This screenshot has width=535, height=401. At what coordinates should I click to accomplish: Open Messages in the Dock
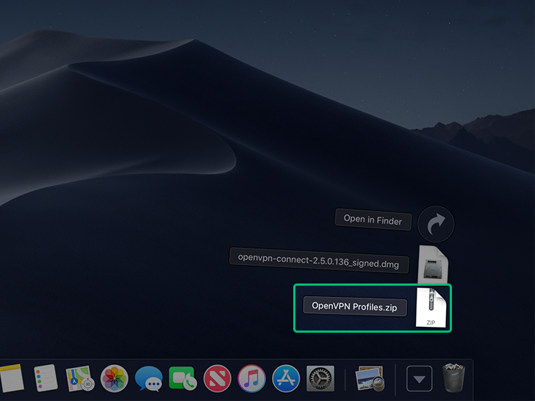(x=148, y=378)
